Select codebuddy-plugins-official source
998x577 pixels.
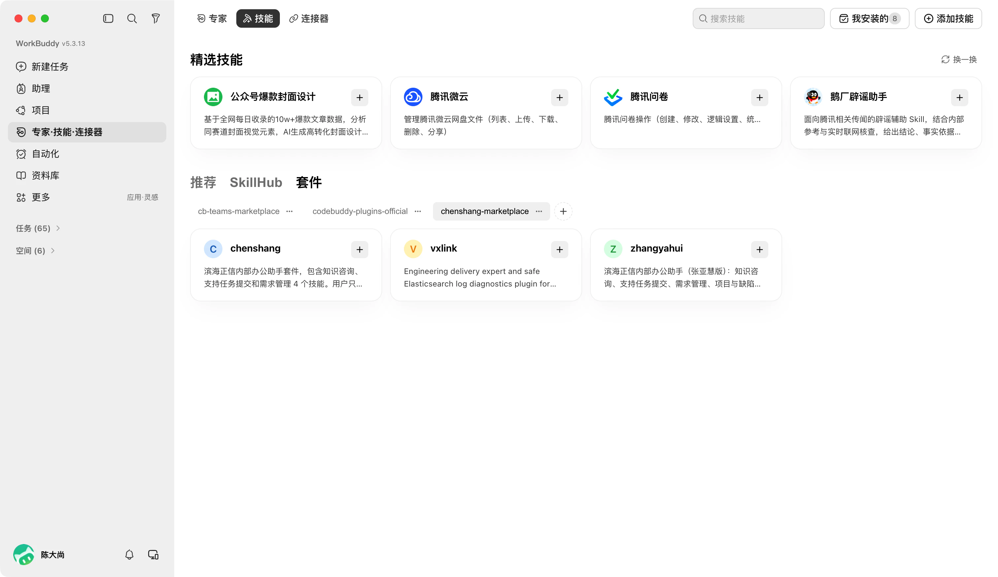tap(360, 211)
